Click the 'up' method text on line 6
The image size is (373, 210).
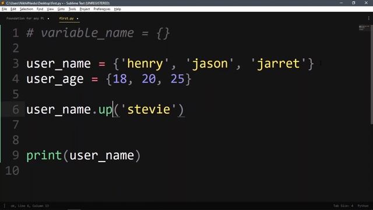point(105,110)
